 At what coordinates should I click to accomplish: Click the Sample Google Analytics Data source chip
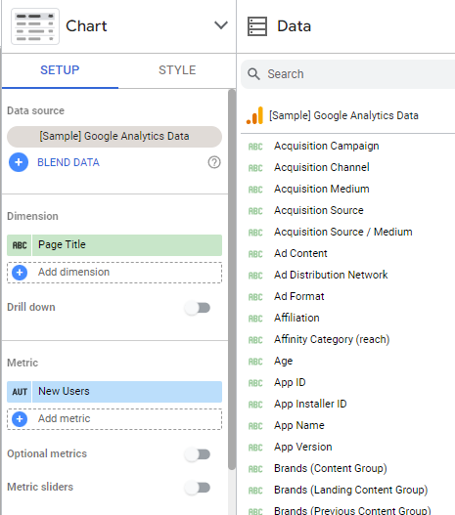coord(114,136)
